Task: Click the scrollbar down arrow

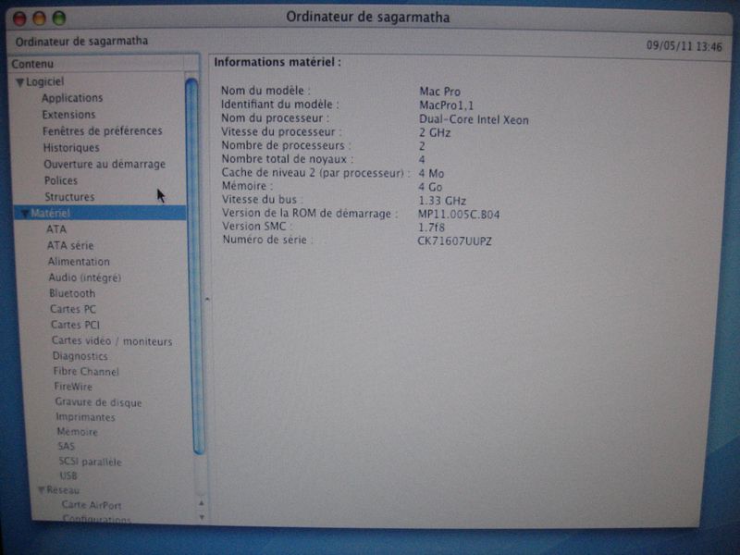Action: [202, 517]
